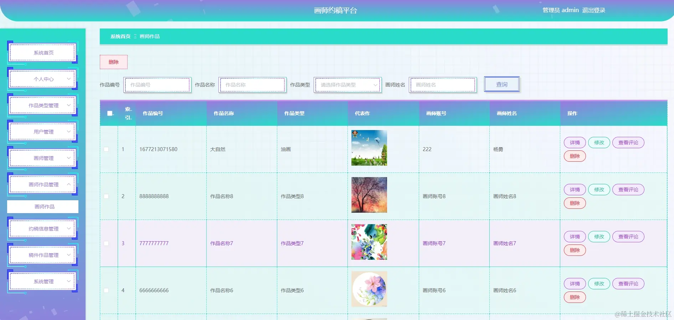Click 修改 for the 作品名称8 row
This screenshot has width=674, height=320.
599,190
